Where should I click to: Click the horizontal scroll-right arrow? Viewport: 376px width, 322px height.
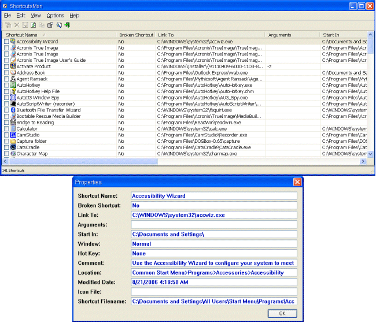pos(363,161)
